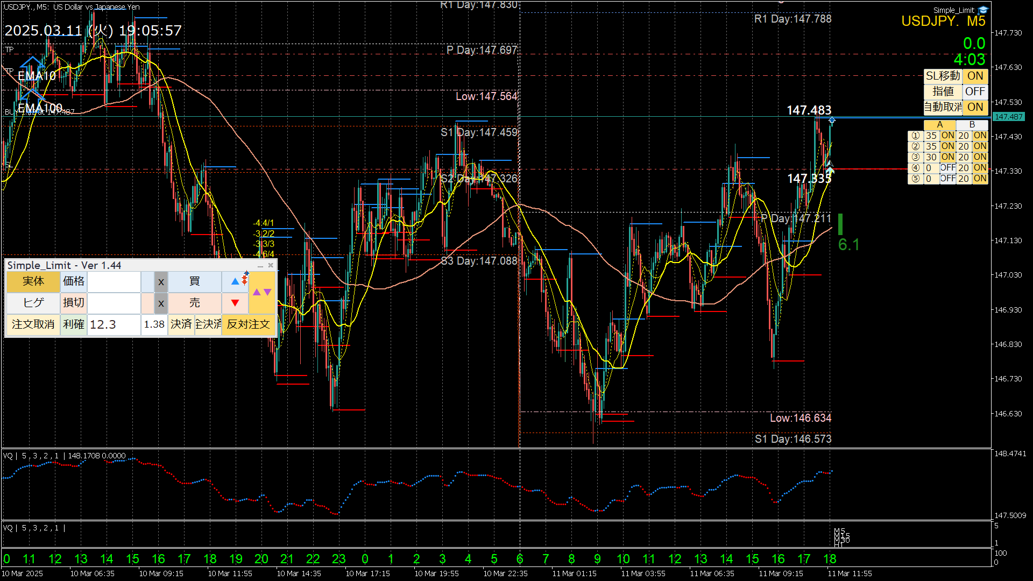Click the red down-triangle next to 売

coord(235,303)
